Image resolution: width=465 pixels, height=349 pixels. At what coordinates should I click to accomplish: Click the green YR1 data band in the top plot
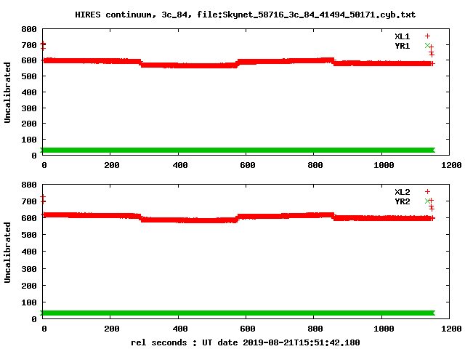coord(238,151)
